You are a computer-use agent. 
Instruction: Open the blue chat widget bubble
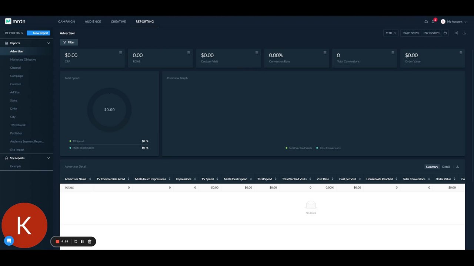click(x=9, y=241)
